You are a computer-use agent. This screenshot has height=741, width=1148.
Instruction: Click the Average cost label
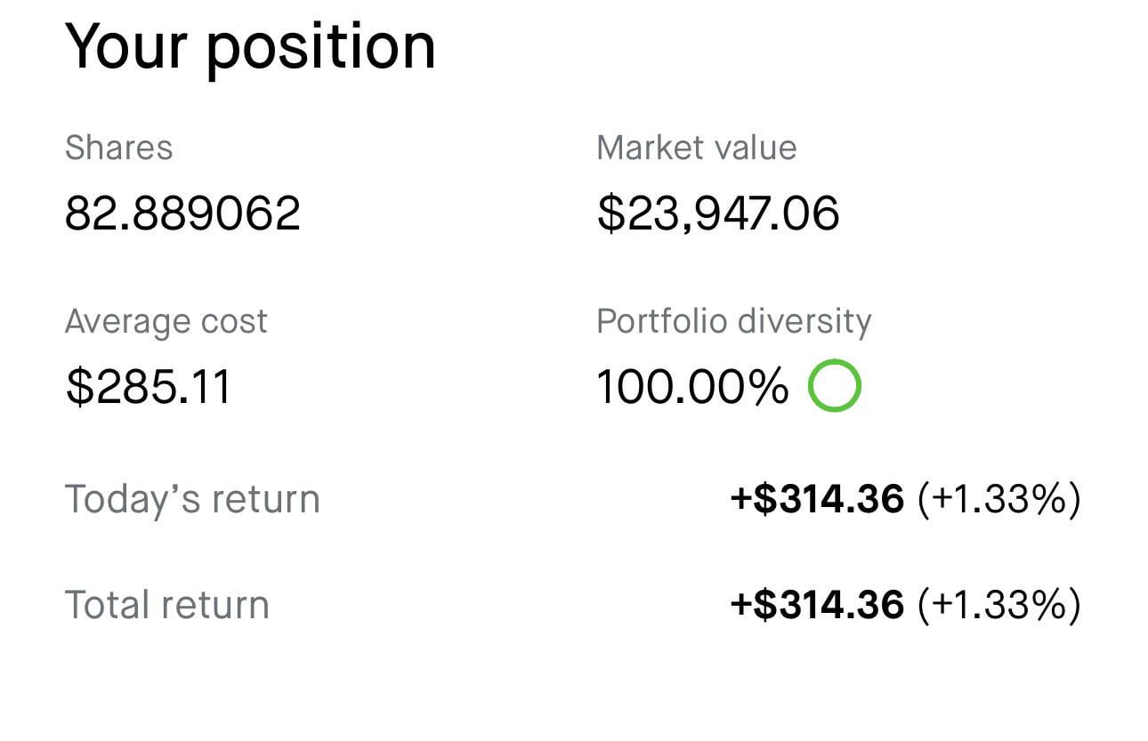(x=166, y=321)
